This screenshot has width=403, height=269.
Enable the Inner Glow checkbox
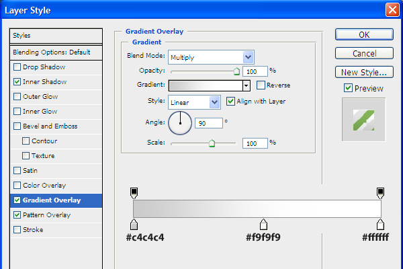coord(17,112)
